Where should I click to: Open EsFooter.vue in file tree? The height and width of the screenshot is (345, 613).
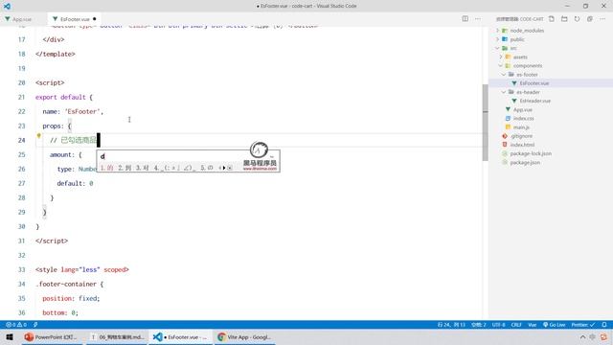click(534, 83)
